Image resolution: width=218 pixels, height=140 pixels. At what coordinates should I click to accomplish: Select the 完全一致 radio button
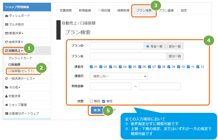(148, 46)
